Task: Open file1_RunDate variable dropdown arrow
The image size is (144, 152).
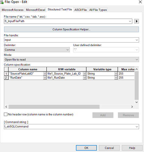Action: tap(84, 78)
